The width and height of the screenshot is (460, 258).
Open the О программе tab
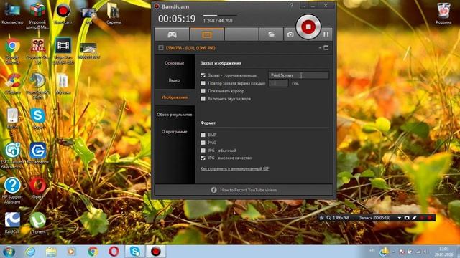click(174, 132)
